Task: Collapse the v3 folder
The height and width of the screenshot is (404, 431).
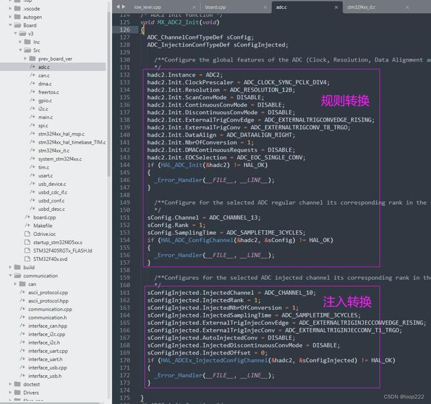Action: tap(15, 33)
